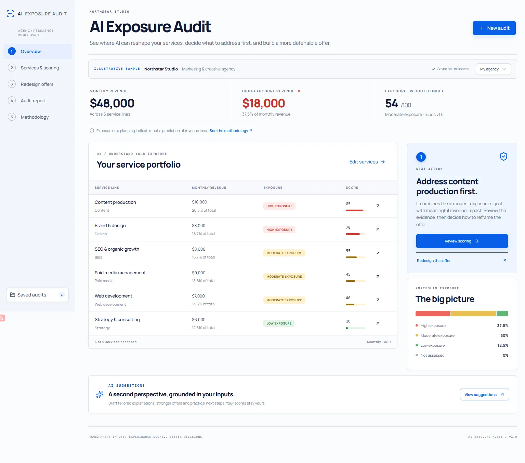Image resolution: width=525 pixels, height=463 pixels.
Task: Click the Moderate exposure legend entry
Action: [462, 335]
